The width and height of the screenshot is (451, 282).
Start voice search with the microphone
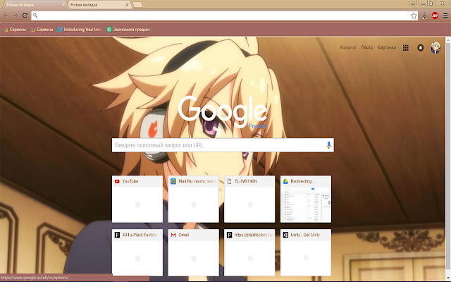pyautogui.click(x=328, y=145)
